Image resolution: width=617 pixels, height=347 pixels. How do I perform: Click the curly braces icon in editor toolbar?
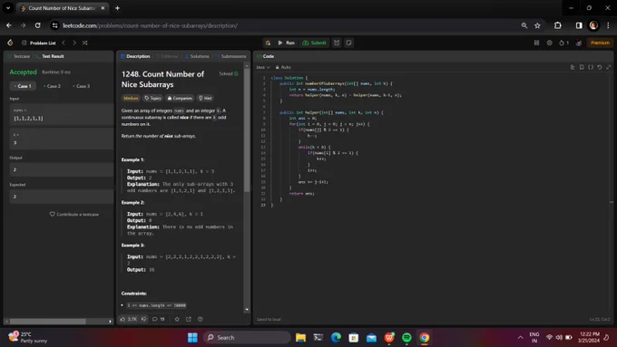[x=591, y=67]
